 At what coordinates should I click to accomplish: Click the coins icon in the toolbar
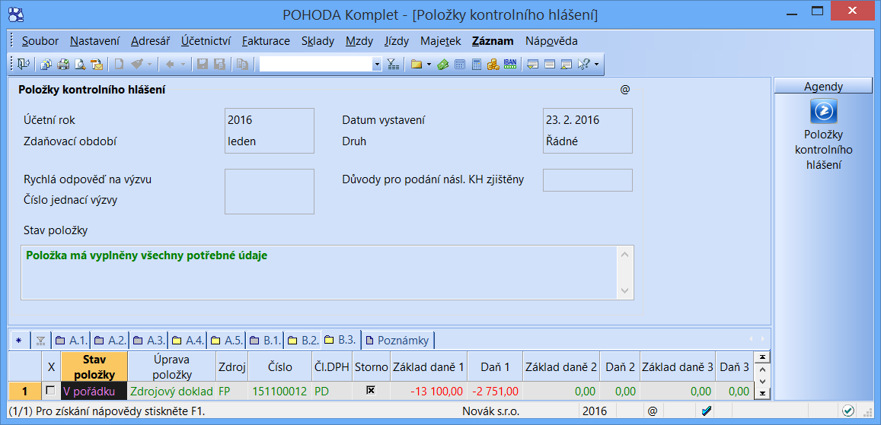pos(493,65)
